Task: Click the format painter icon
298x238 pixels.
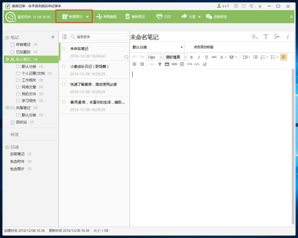Action: pos(160,64)
